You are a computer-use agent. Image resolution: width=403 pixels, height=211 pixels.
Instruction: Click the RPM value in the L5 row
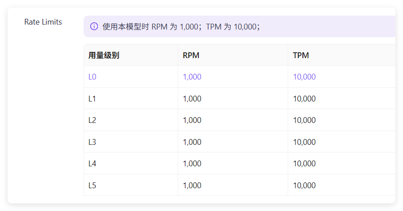pos(192,186)
